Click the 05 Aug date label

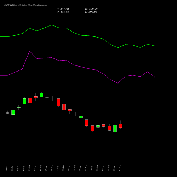tap(35, 169)
